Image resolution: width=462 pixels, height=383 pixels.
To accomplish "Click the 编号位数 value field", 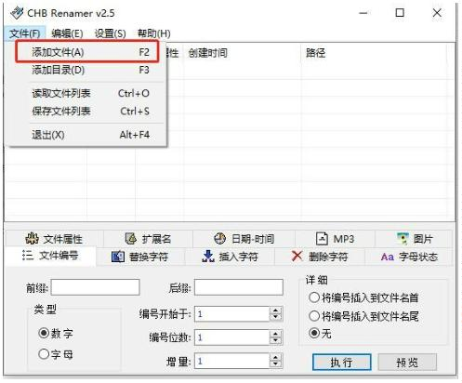I will [231, 337].
